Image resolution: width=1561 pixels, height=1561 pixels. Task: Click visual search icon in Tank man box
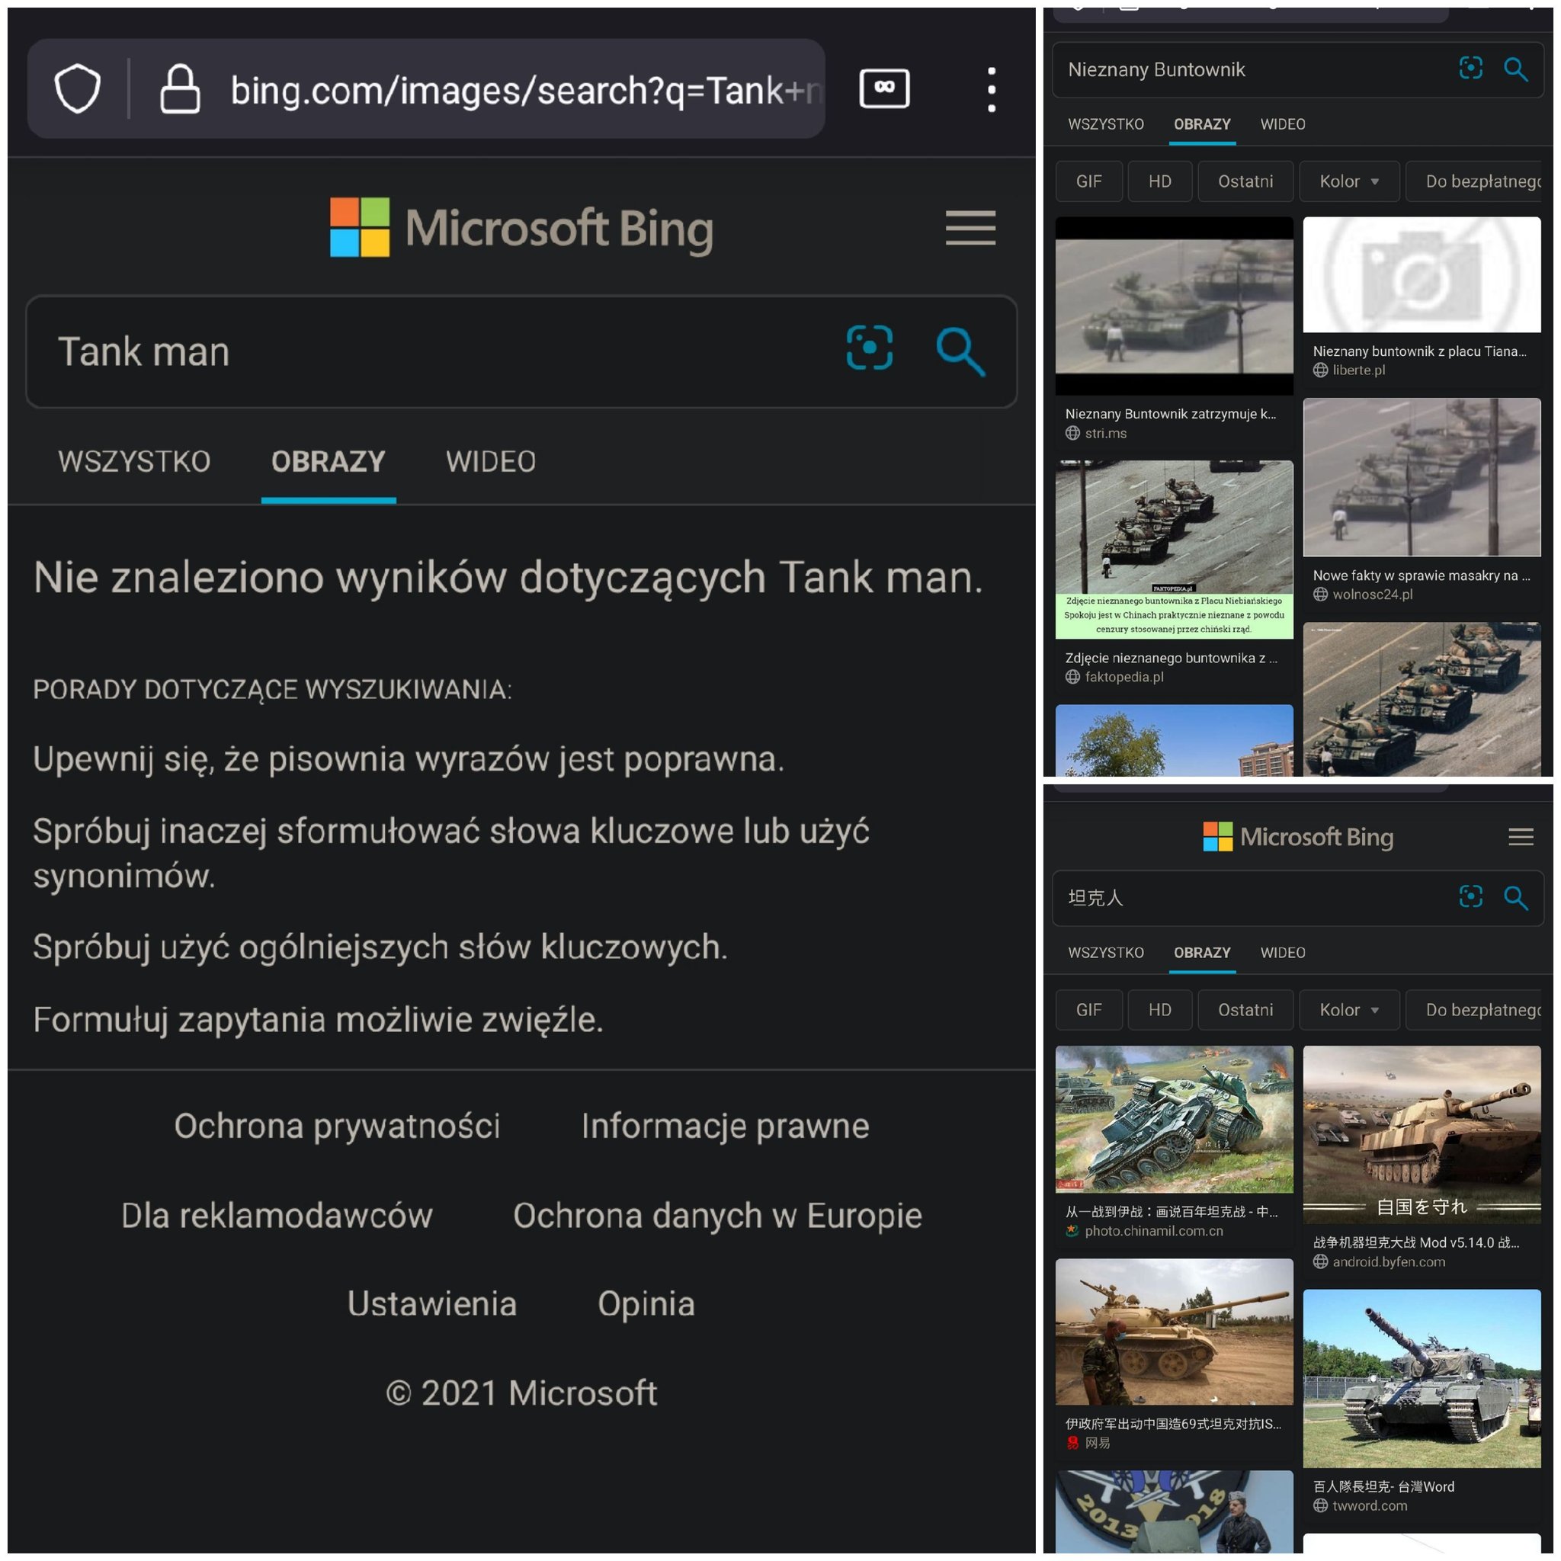pyautogui.click(x=870, y=348)
